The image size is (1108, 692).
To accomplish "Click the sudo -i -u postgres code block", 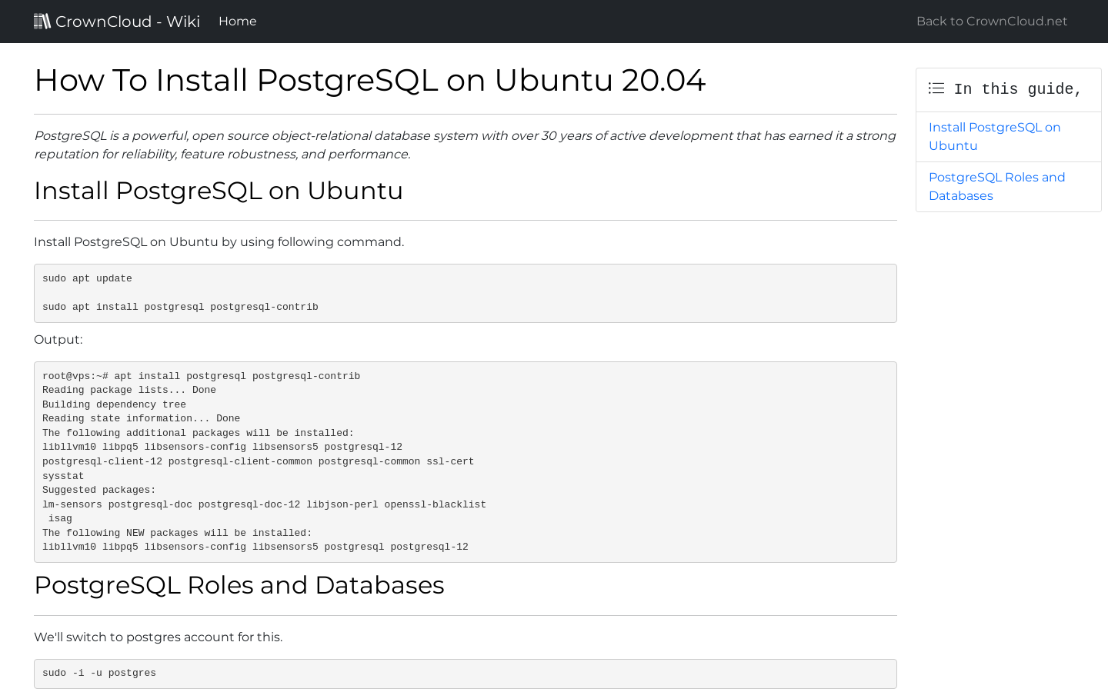I will click(x=466, y=674).
